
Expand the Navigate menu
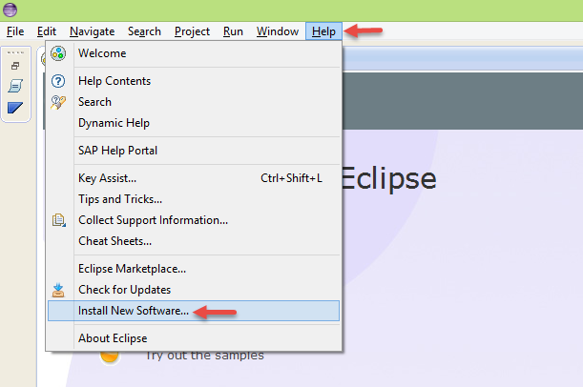pyautogui.click(x=92, y=31)
